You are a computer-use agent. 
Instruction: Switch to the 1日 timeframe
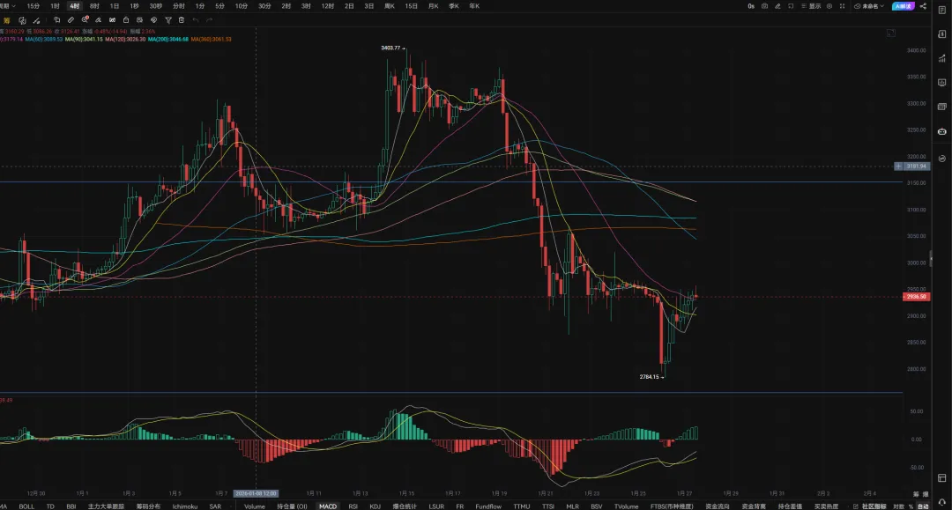click(x=114, y=6)
